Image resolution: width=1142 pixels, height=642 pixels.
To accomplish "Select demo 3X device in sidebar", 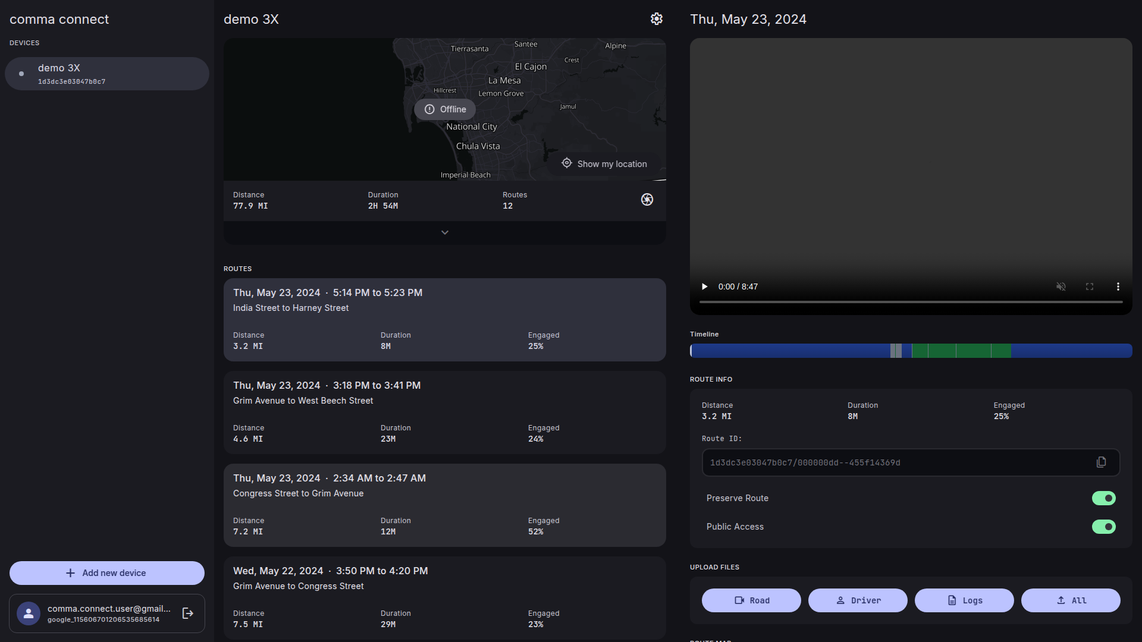I will [107, 74].
